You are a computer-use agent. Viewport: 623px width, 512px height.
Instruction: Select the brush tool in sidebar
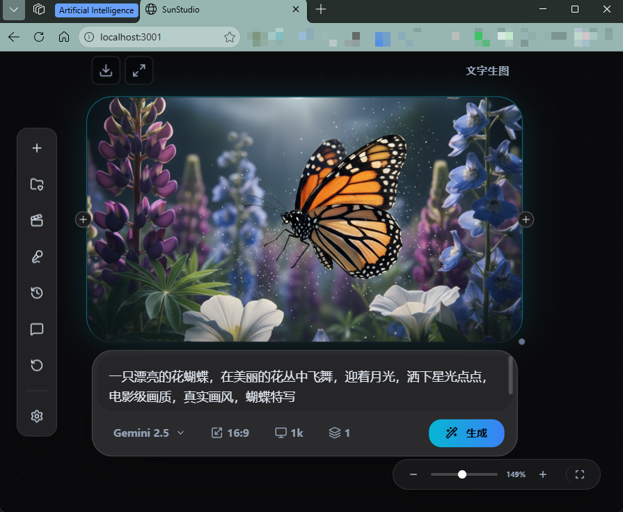[37, 257]
